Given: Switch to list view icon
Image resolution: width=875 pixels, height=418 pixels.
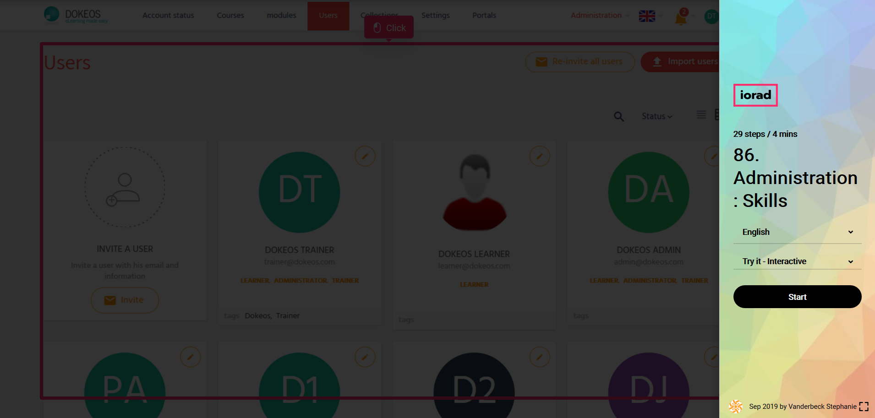Looking at the screenshot, I should (x=701, y=114).
